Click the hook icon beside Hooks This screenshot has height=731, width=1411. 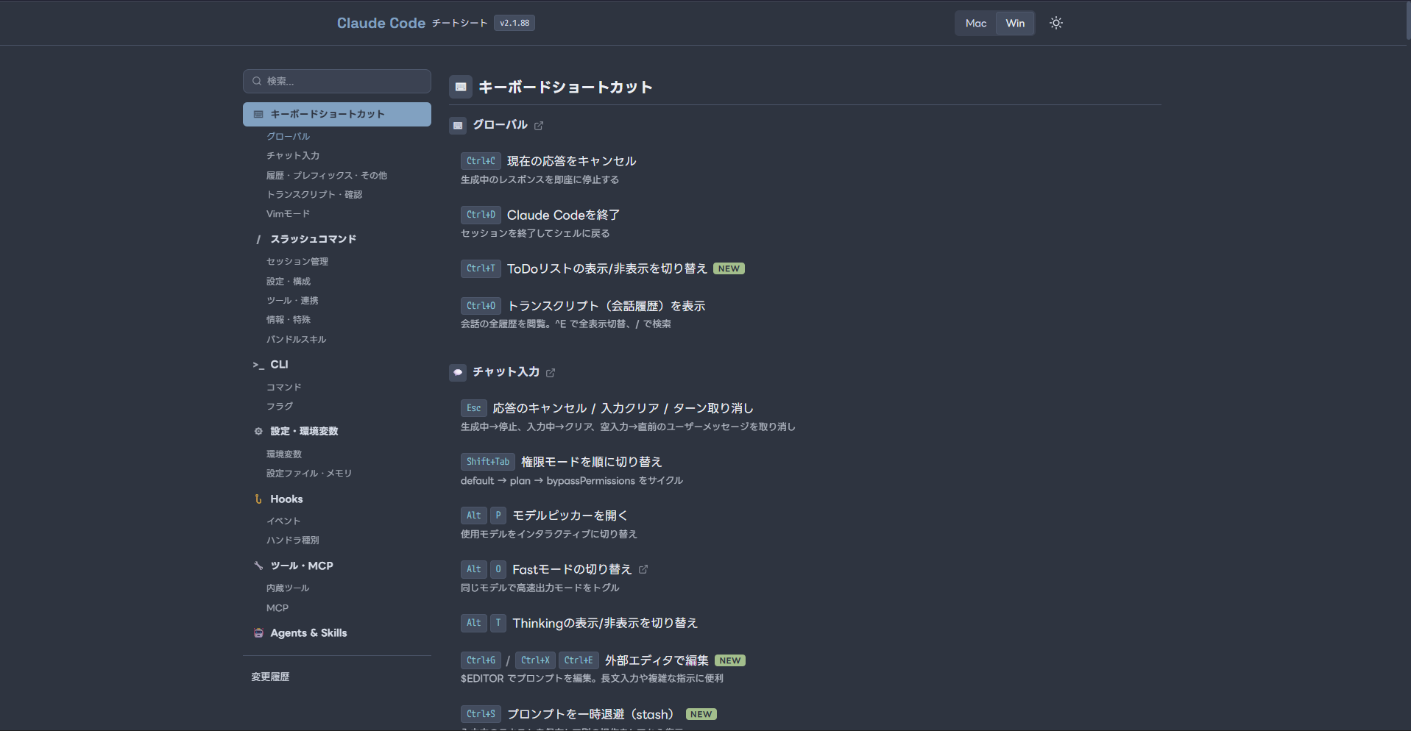click(x=258, y=499)
